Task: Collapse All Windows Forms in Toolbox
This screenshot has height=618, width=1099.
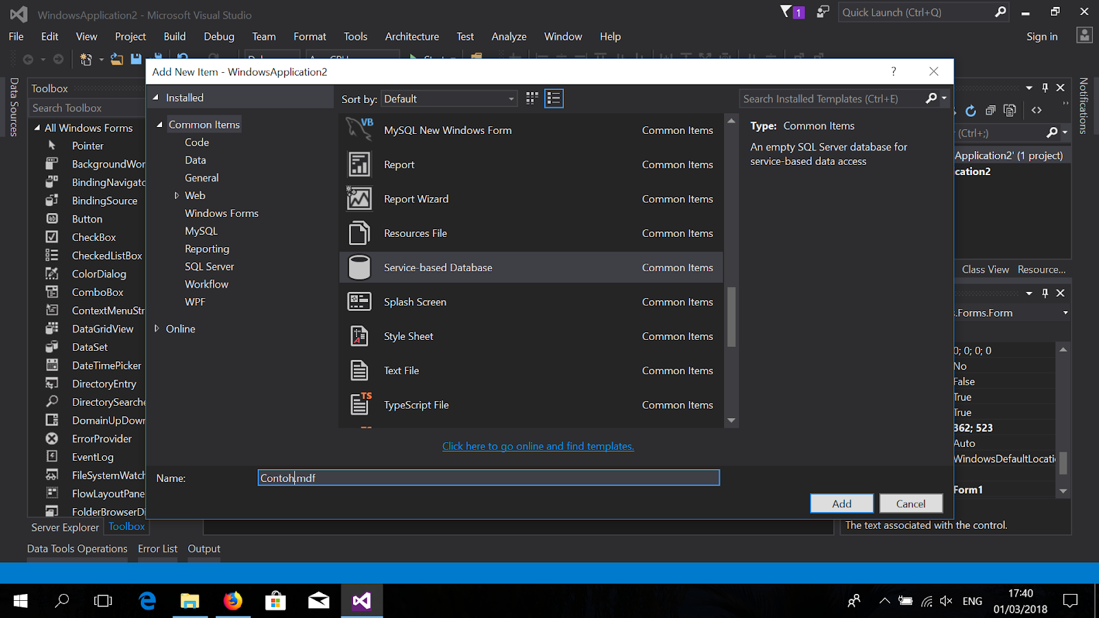Action: [x=37, y=128]
